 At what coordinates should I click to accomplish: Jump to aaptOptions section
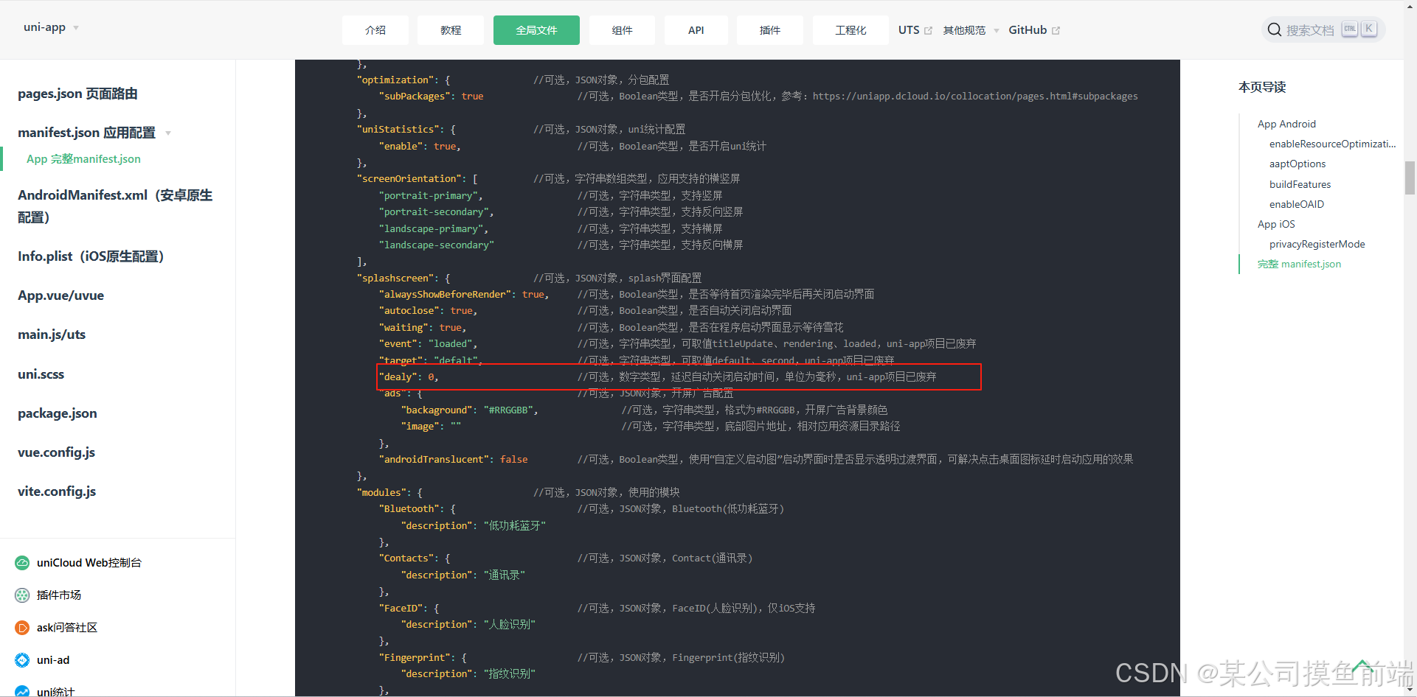pyautogui.click(x=1298, y=164)
